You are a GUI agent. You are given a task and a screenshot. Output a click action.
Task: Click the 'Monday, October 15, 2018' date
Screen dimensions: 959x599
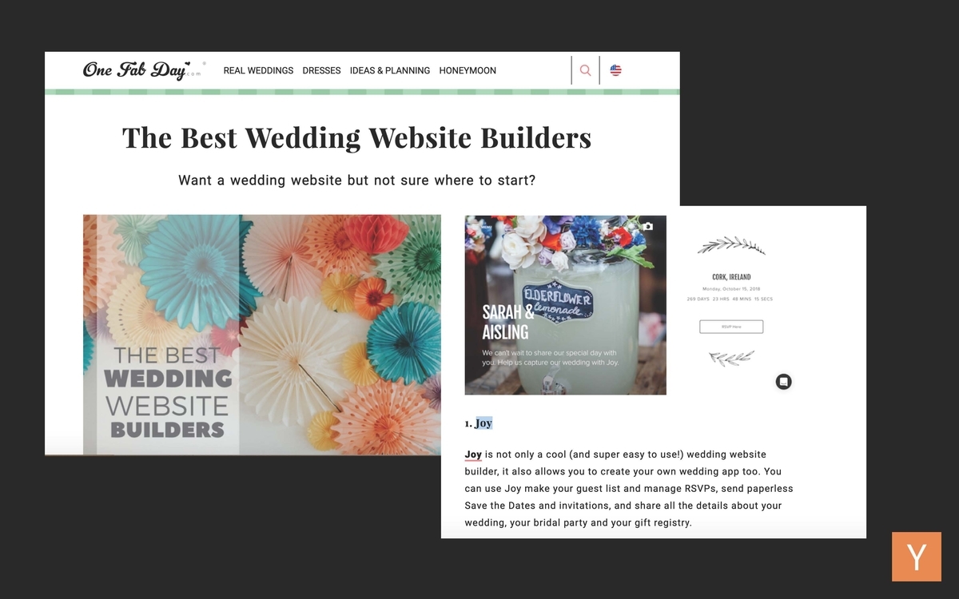tap(731, 289)
